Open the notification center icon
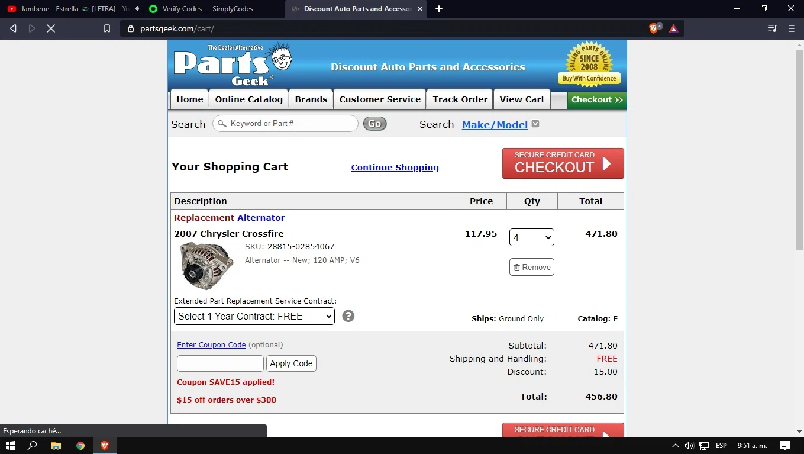Viewport: 804px width, 454px height. coord(785,446)
